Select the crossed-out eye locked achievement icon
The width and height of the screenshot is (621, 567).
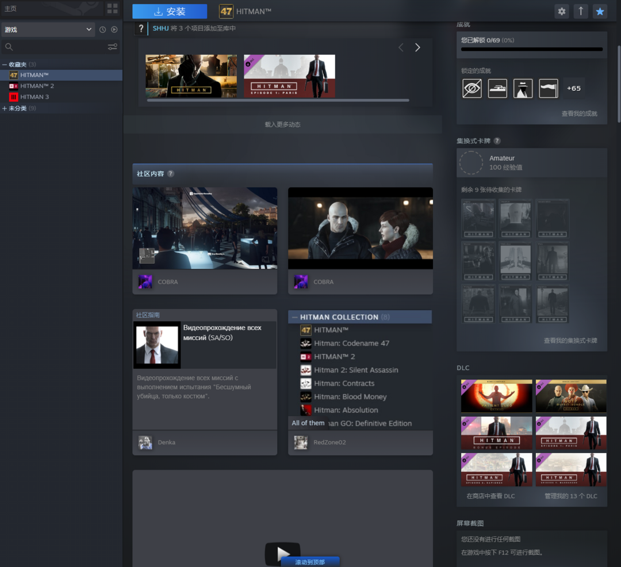[x=471, y=88]
